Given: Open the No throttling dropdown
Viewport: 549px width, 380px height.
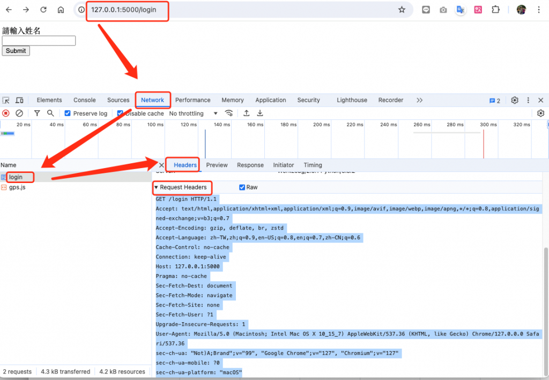Looking at the screenshot, I should click(x=193, y=113).
